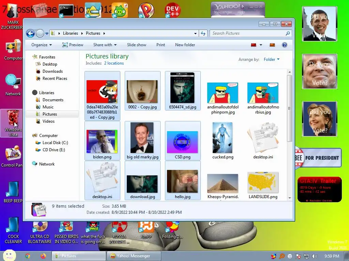This screenshot has width=349, height=261.
Task: Toggle the preview pane icon
Action: coord(272,45)
